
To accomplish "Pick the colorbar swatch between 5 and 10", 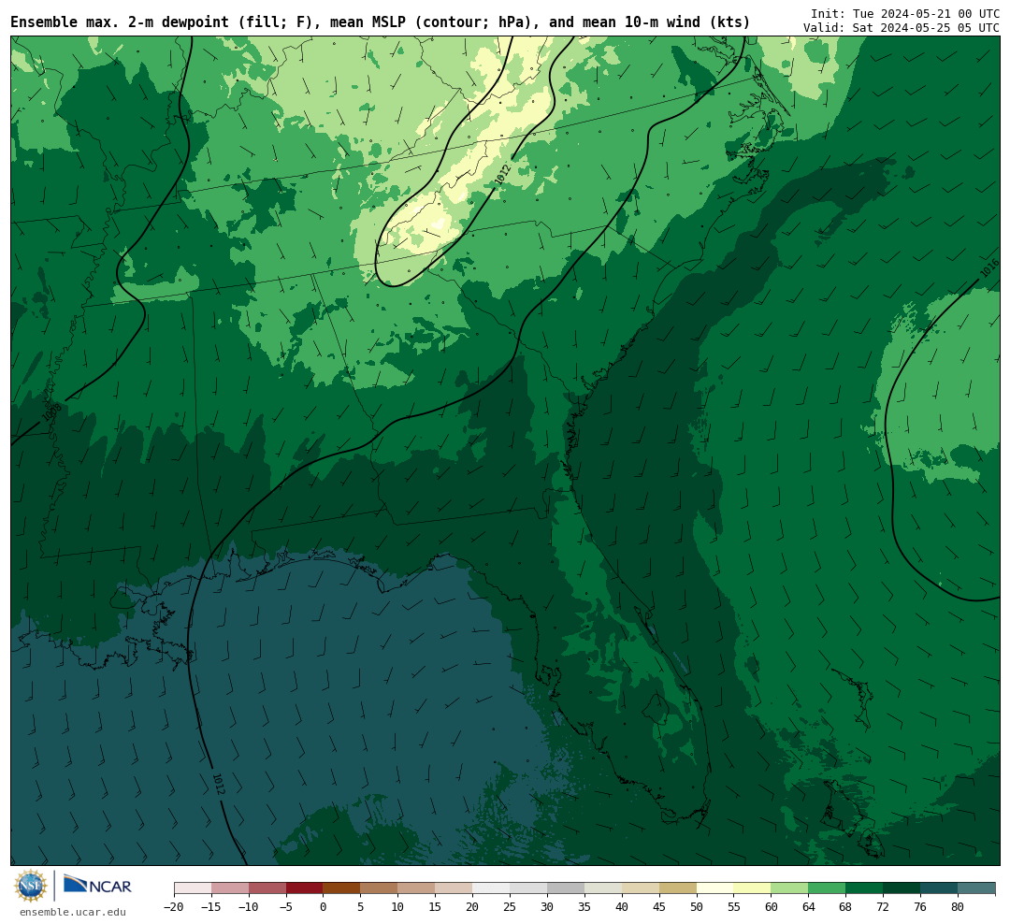I will click(x=380, y=888).
